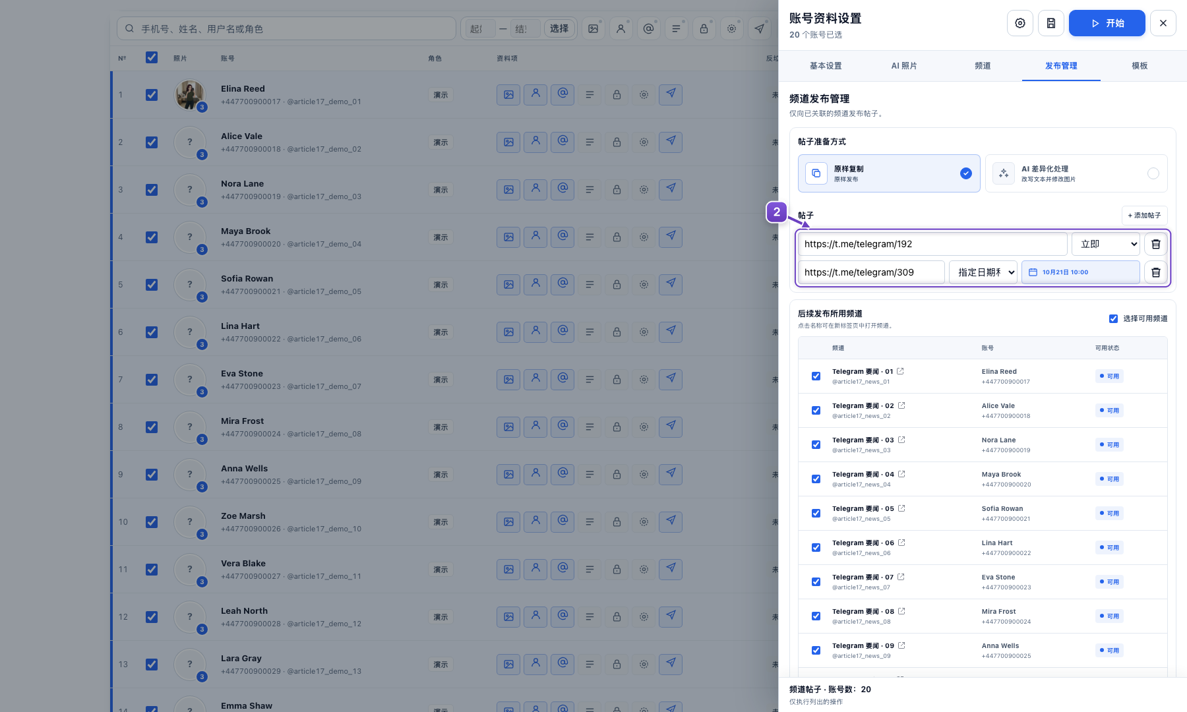
Task: Switch to the 频道 tab
Action: click(983, 66)
